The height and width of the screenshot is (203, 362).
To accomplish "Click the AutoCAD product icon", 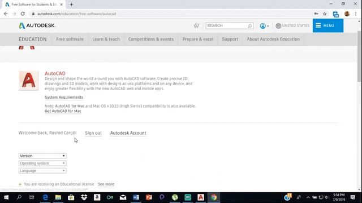I will click(29, 81).
